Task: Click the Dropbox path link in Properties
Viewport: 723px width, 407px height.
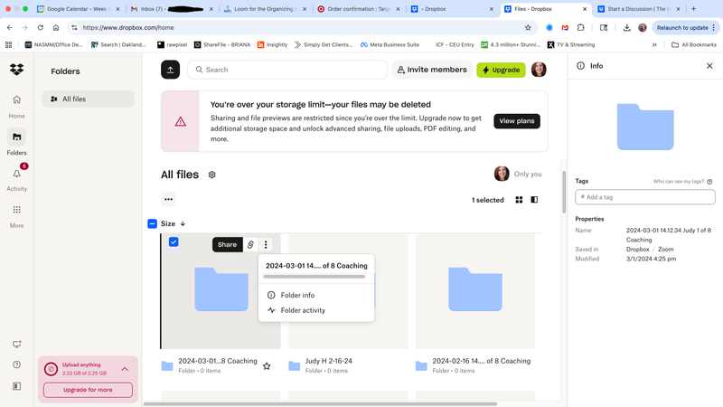Action: (637, 250)
